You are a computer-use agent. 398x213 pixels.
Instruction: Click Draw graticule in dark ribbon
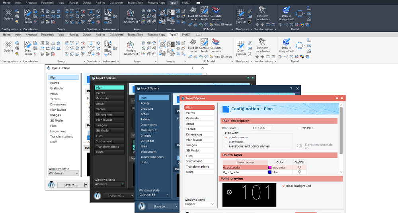point(241,16)
